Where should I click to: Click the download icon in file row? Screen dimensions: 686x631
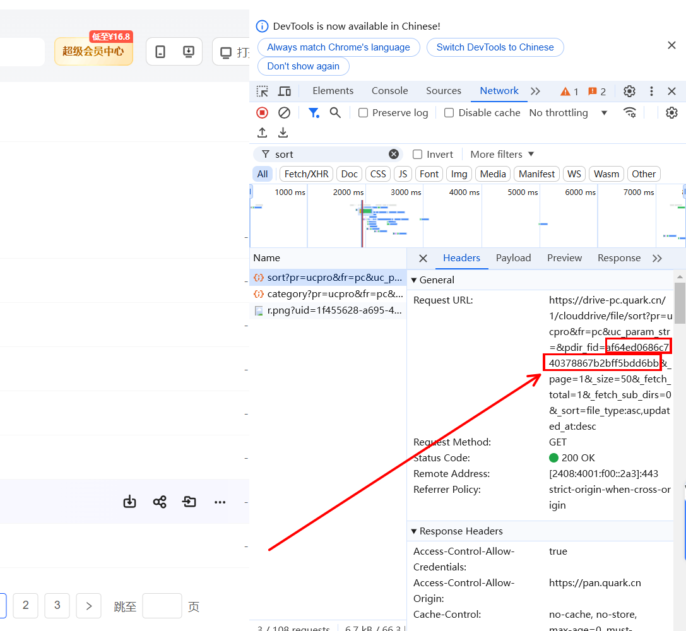[129, 502]
